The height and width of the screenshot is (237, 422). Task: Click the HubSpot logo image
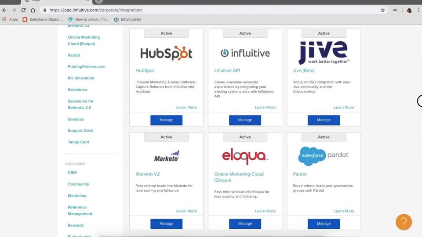point(166,53)
